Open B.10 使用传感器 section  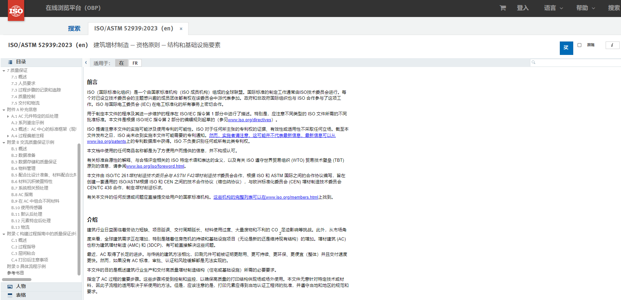coord(27,208)
